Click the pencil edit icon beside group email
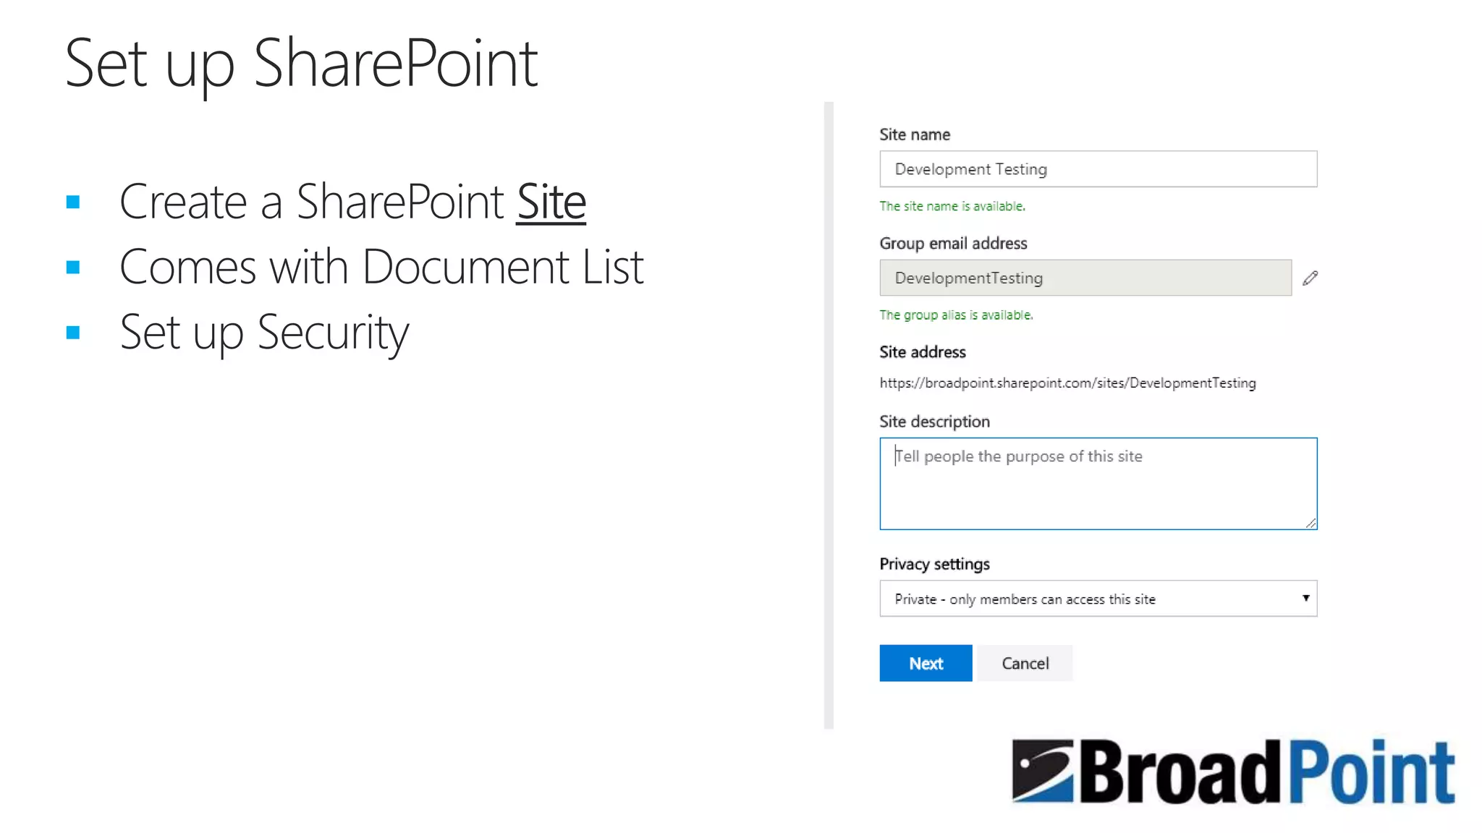The height and width of the screenshot is (833, 1482). 1310,278
